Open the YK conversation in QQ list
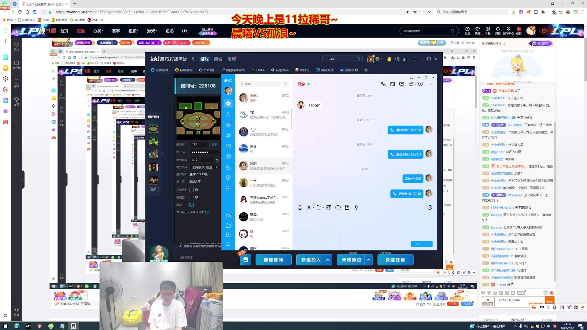The image size is (587, 330). pos(264,115)
